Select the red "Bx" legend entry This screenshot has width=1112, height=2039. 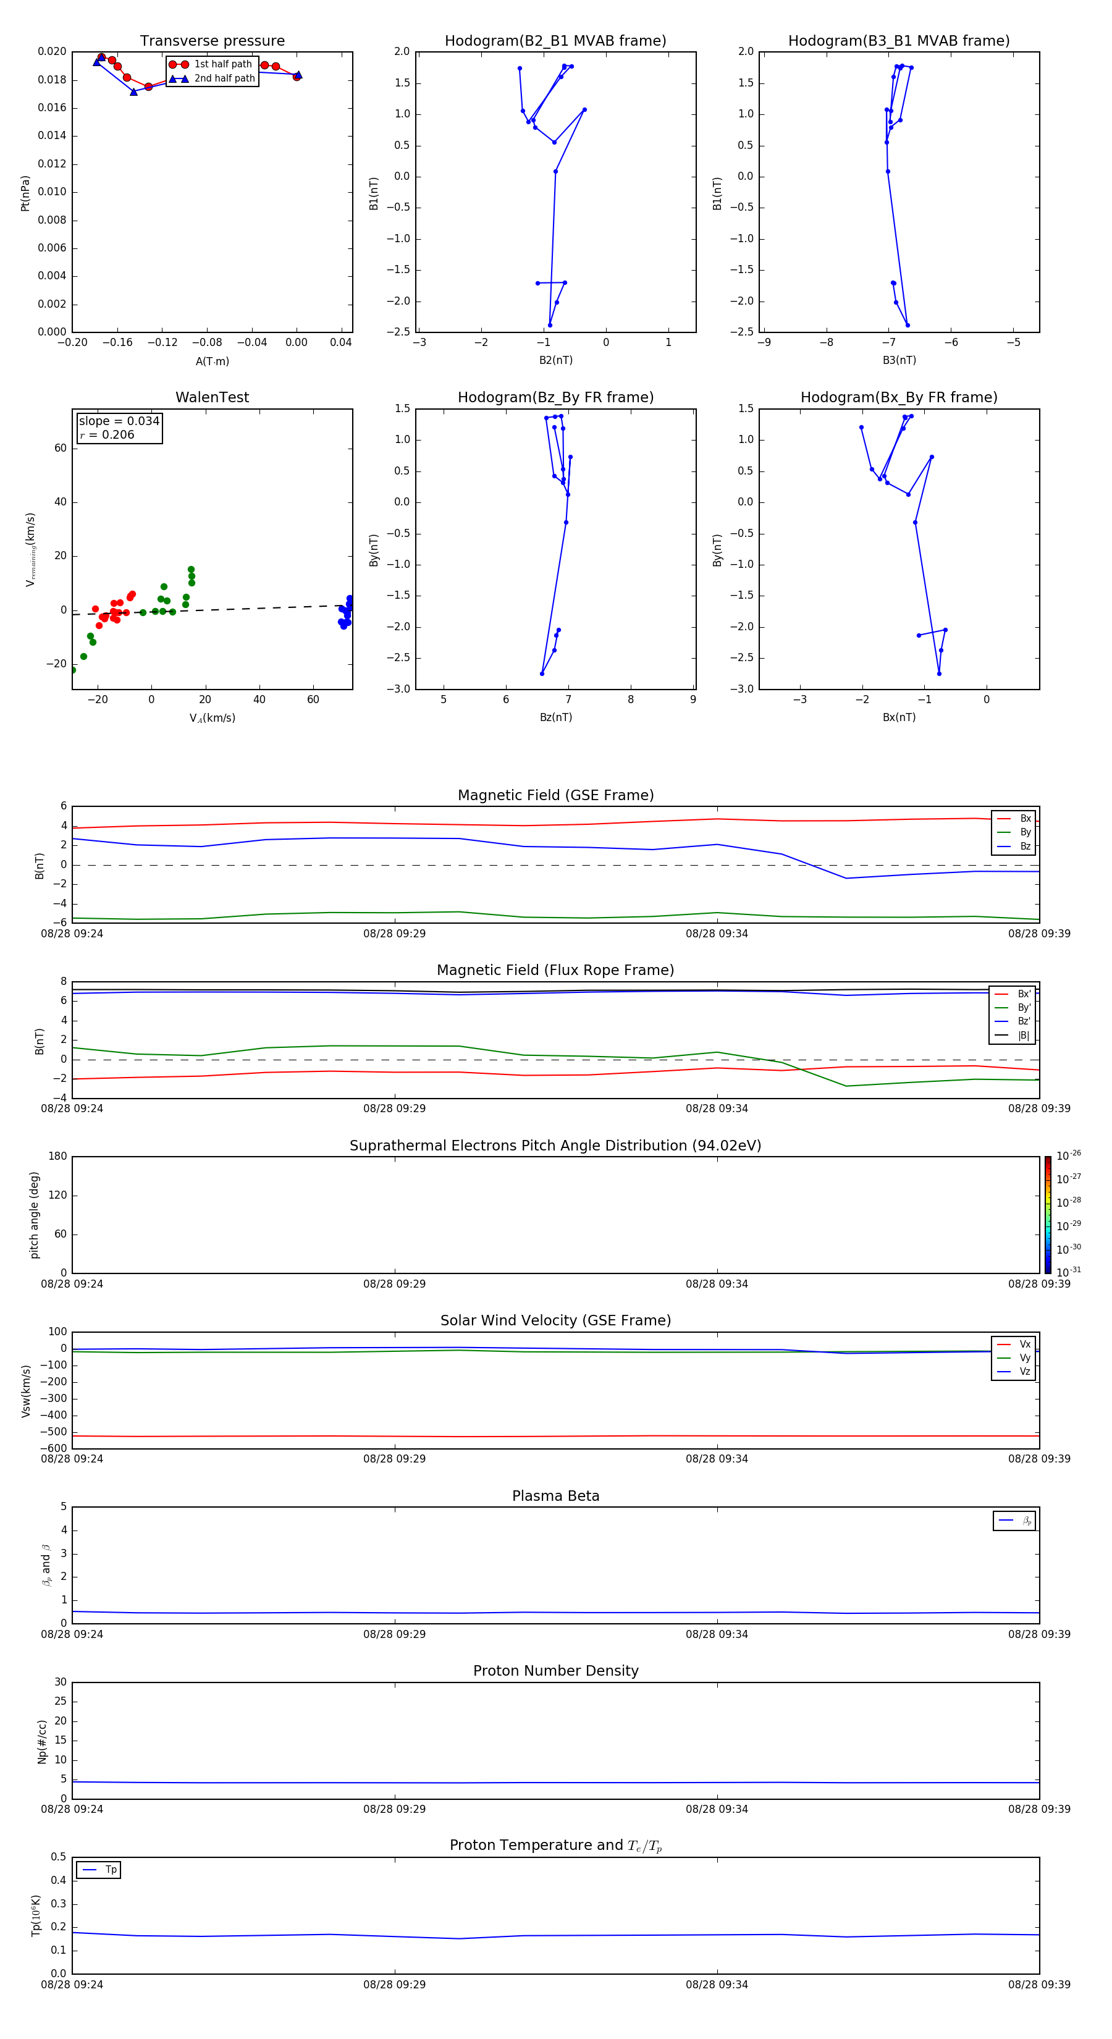pos(1014,819)
